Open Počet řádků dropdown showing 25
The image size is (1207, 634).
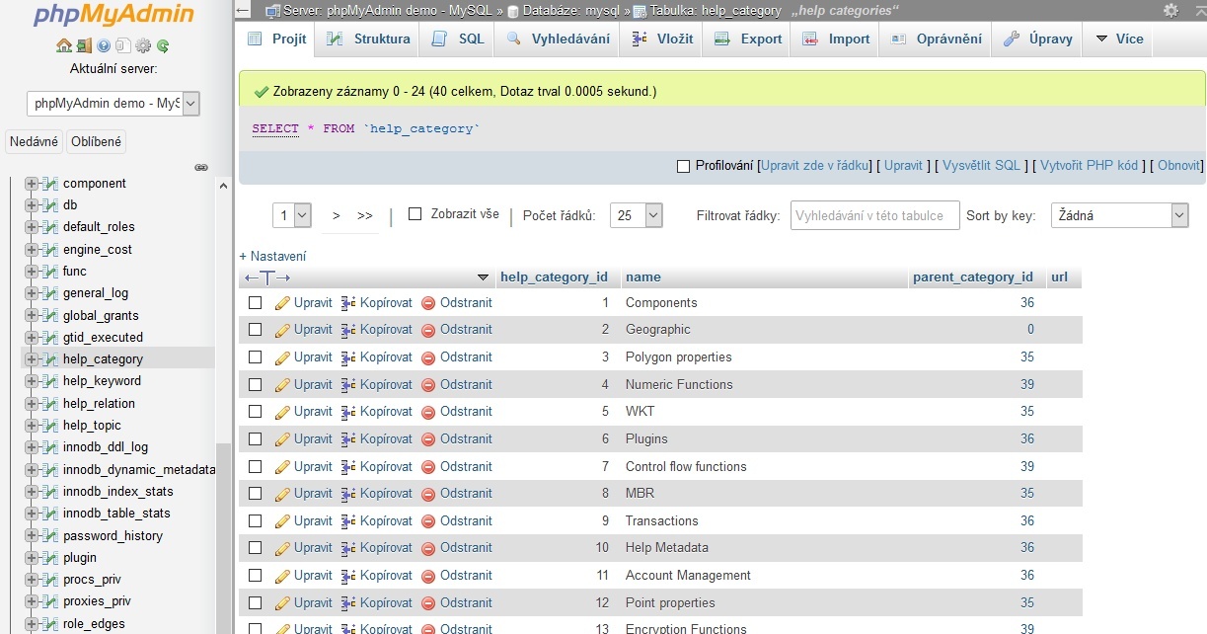(x=637, y=215)
